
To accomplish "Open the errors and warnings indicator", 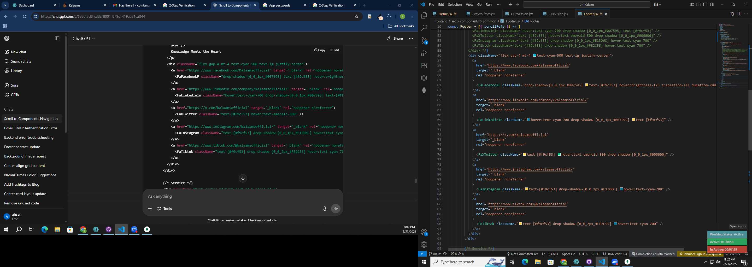I will pyautogui.click(x=457, y=254).
